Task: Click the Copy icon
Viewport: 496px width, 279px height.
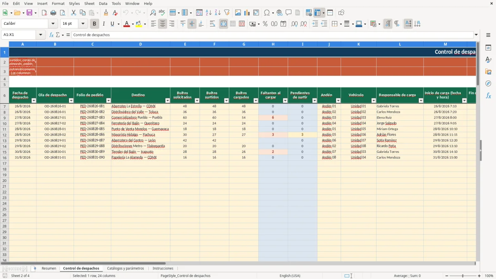Action: [x=83, y=13]
